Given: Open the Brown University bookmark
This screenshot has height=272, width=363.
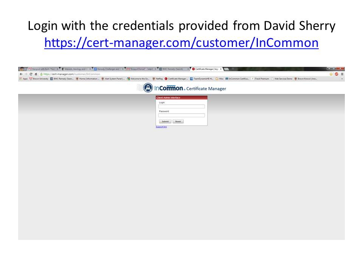Looking at the screenshot, I should coord(39,79).
